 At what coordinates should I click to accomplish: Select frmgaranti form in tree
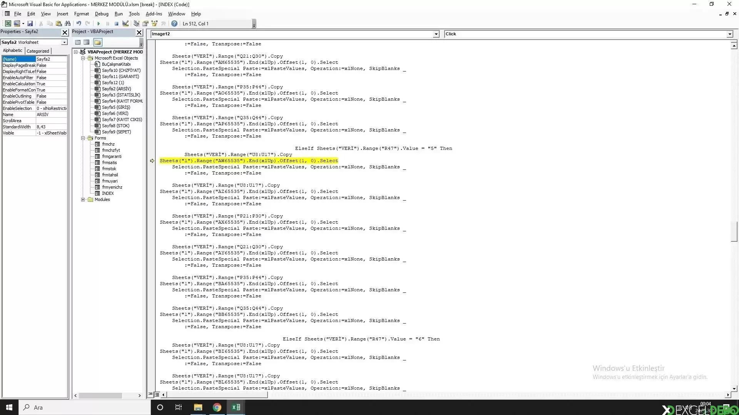[x=112, y=156]
